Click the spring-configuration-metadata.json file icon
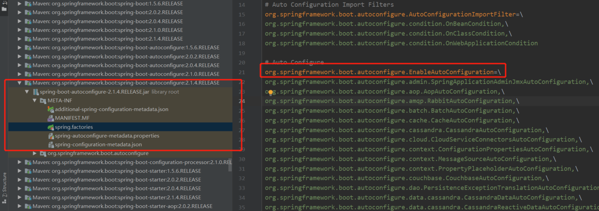This screenshot has width=599, height=211. (51, 144)
